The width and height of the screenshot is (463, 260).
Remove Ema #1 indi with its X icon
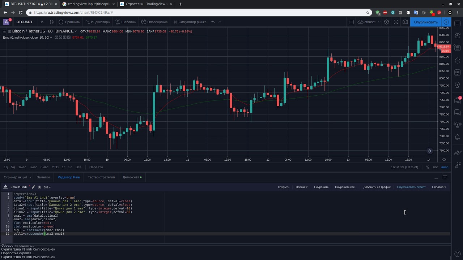[68, 37]
